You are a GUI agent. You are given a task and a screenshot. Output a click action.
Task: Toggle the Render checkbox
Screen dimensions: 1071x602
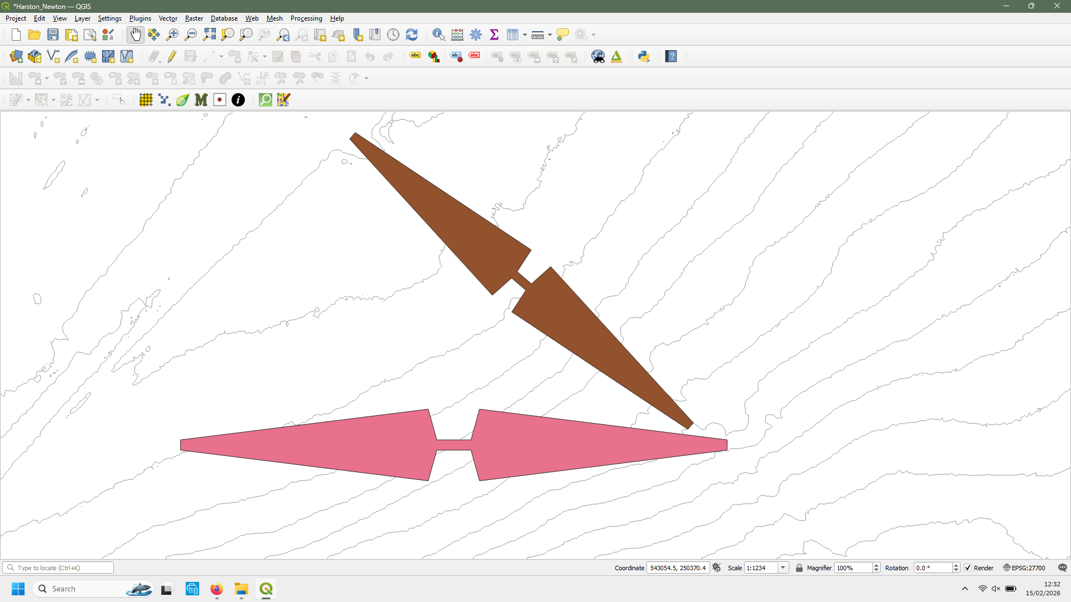pos(968,568)
